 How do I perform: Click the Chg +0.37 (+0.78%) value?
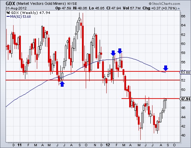tap(159, 8)
